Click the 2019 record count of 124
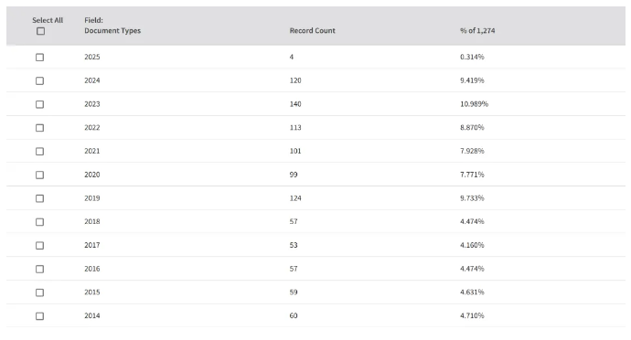 click(x=295, y=198)
